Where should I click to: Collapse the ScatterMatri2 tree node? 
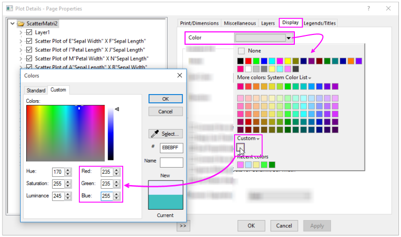pyautogui.click(x=12, y=24)
